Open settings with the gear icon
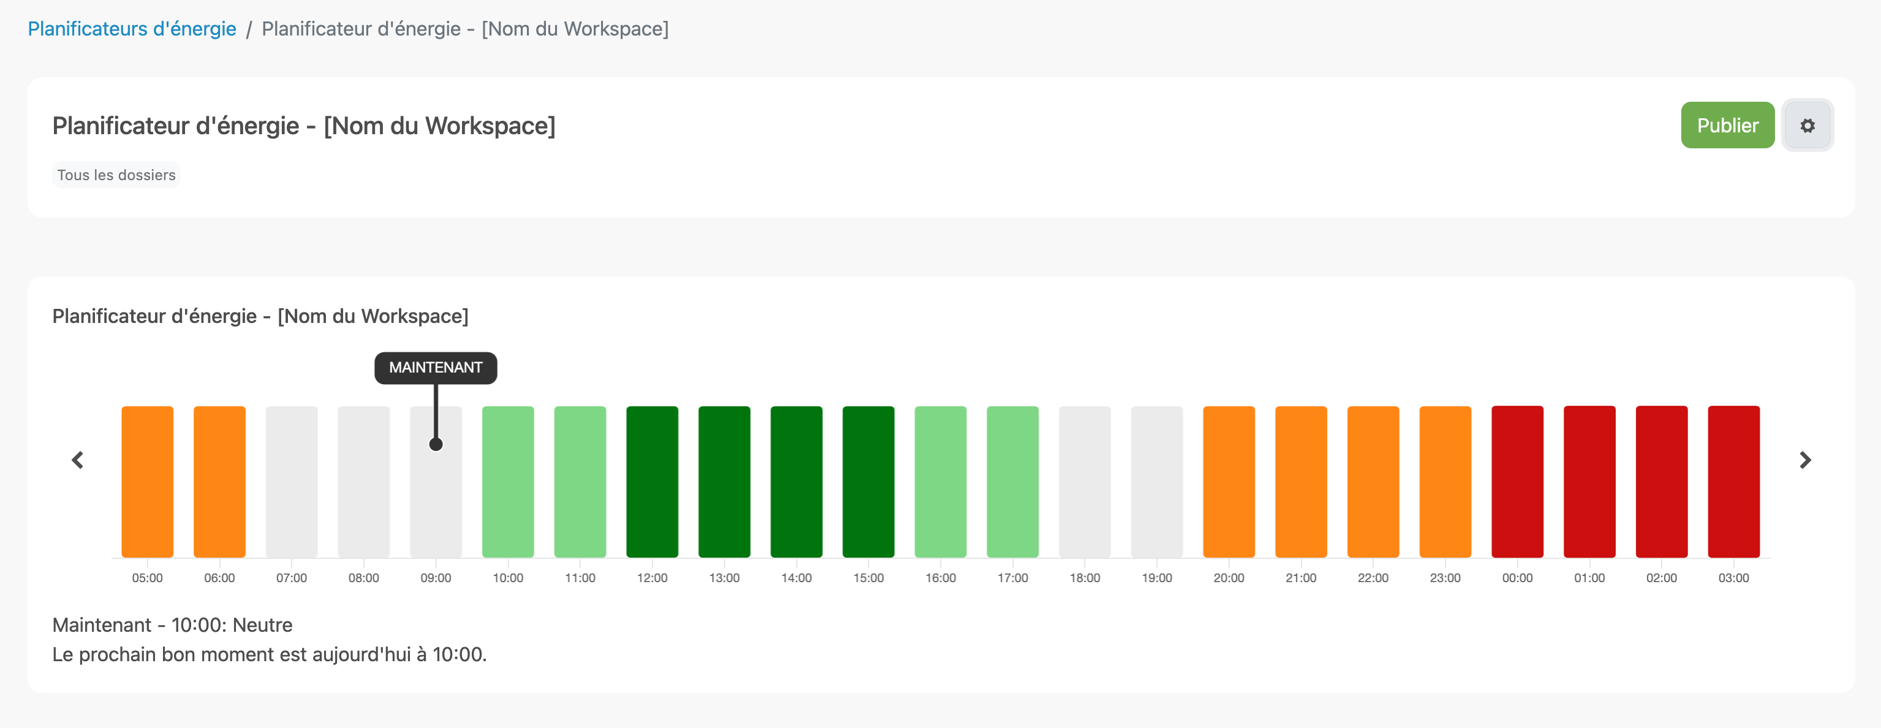Image resolution: width=1881 pixels, height=728 pixels. pyautogui.click(x=1806, y=126)
